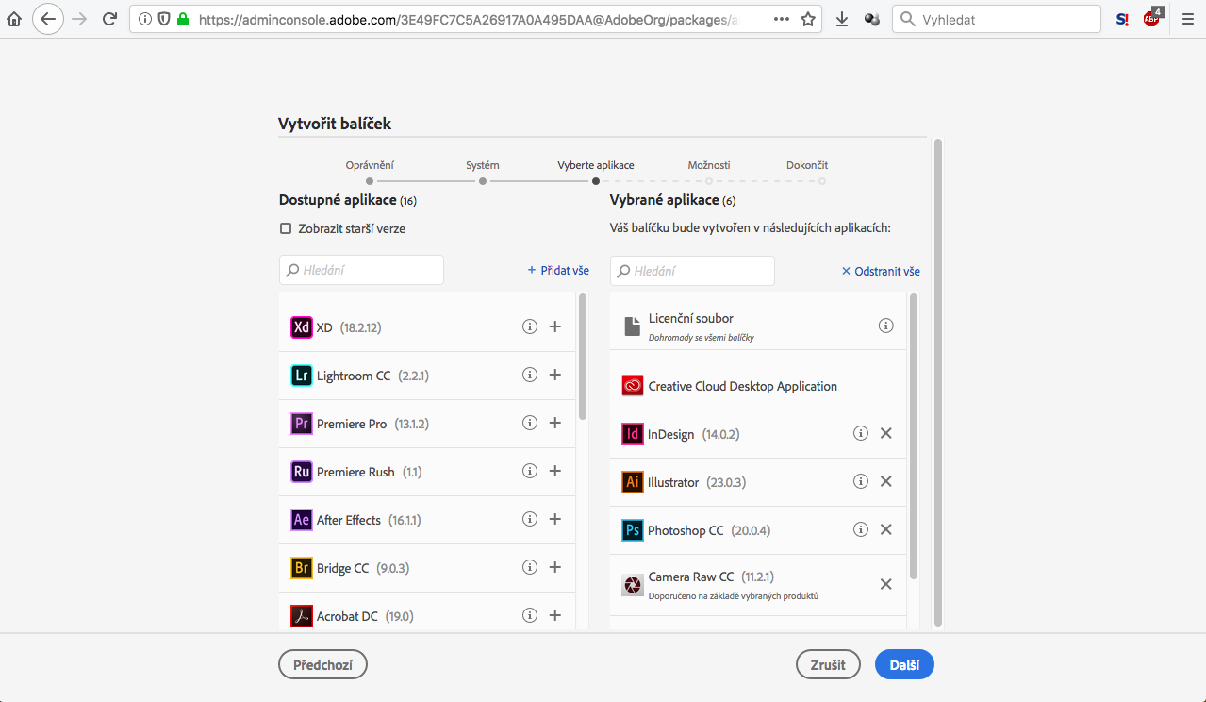This screenshot has width=1206, height=702.
Task: Click the available apps list scrollbar
Action: point(583,357)
